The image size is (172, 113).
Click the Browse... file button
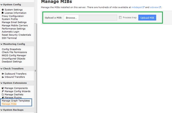click(x=71, y=18)
